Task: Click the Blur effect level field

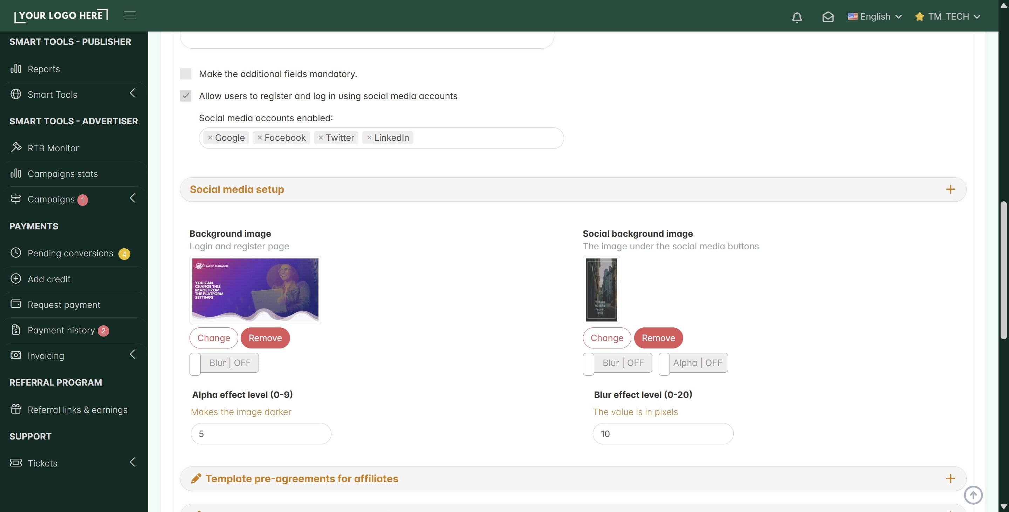Action: tap(663, 434)
